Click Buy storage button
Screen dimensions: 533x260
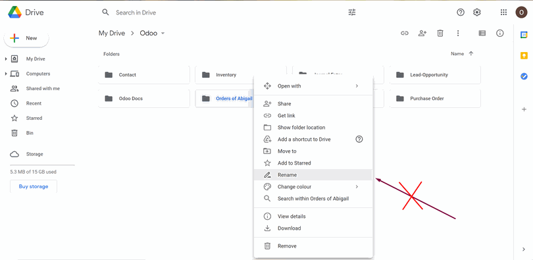click(x=34, y=186)
